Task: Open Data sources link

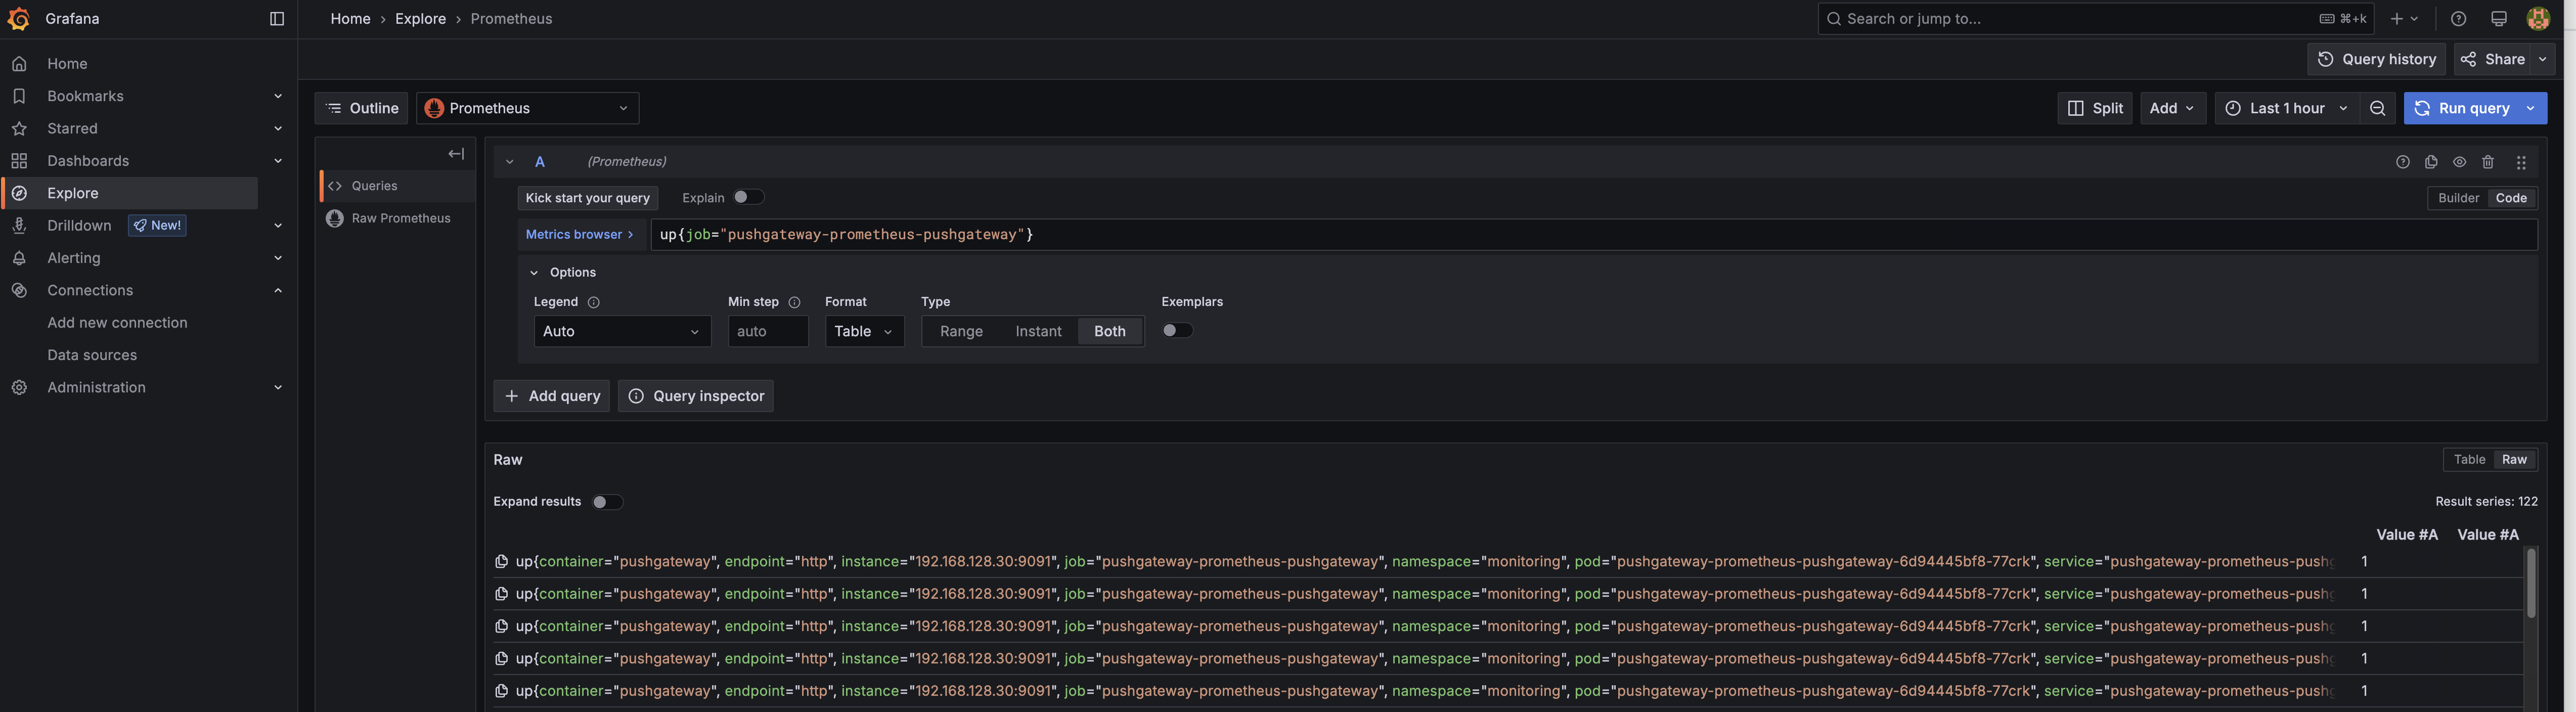Action: [92, 355]
